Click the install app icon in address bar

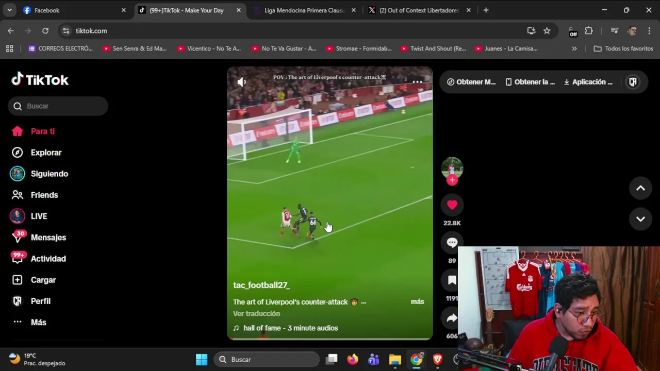click(531, 31)
